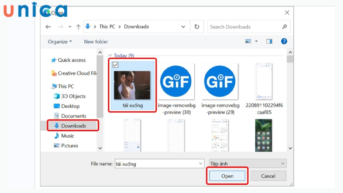Image resolution: width=343 pixels, height=193 pixels.
Task: Create a New folder
Action: pyautogui.click(x=96, y=42)
